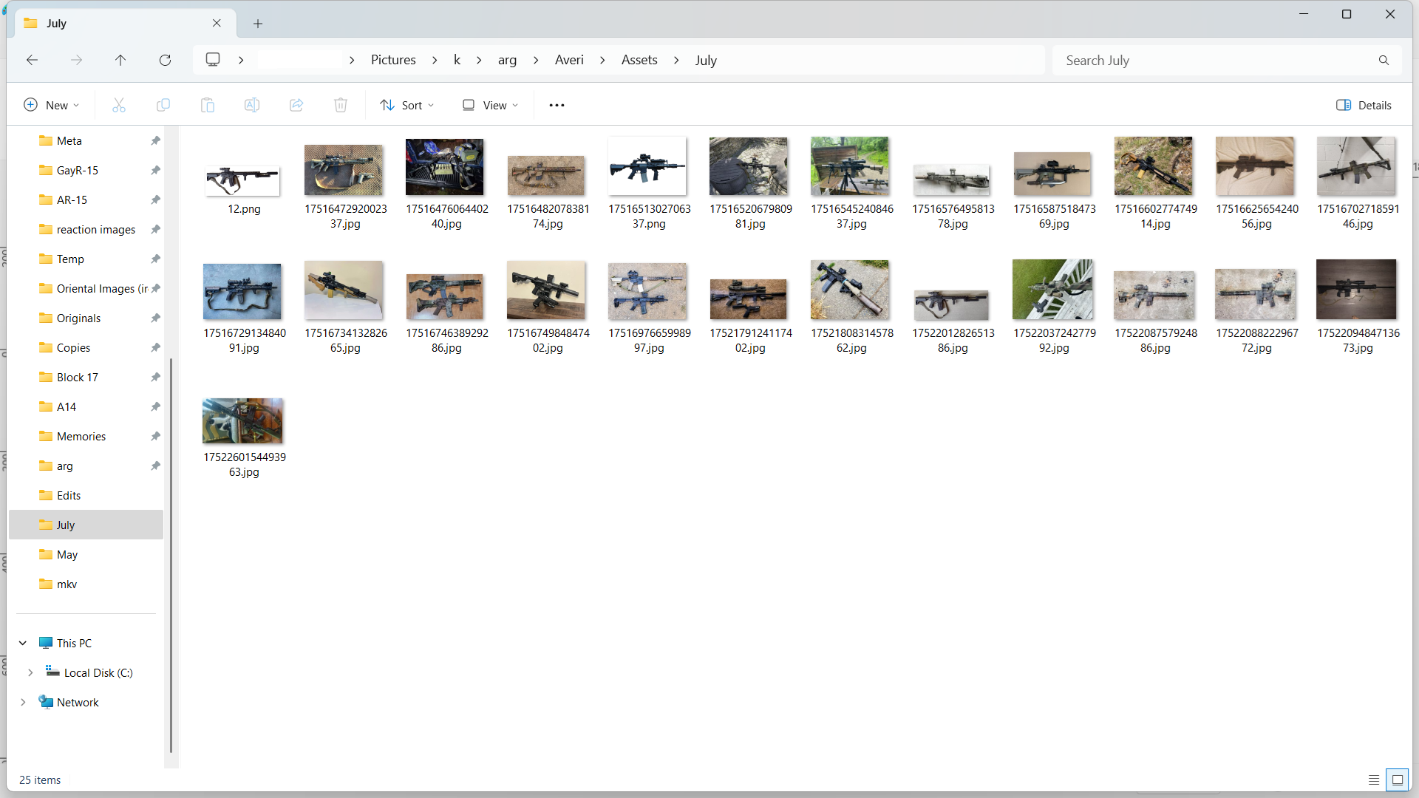Navigate to k in breadcrumb
The width and height of the screenshot is (1419, 798).
[x=457, y=60]
